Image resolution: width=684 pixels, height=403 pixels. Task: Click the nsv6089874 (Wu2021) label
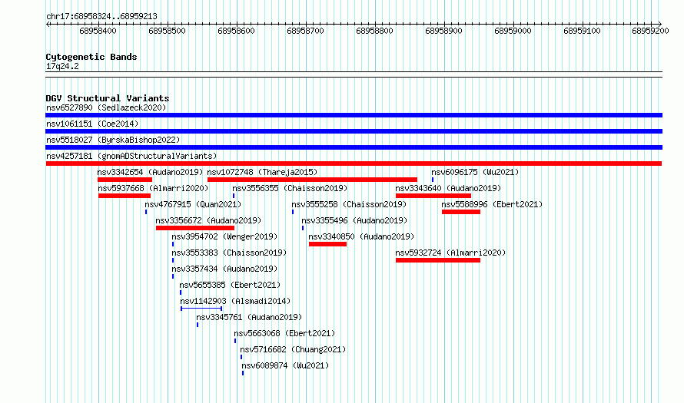tap(285, 365)
